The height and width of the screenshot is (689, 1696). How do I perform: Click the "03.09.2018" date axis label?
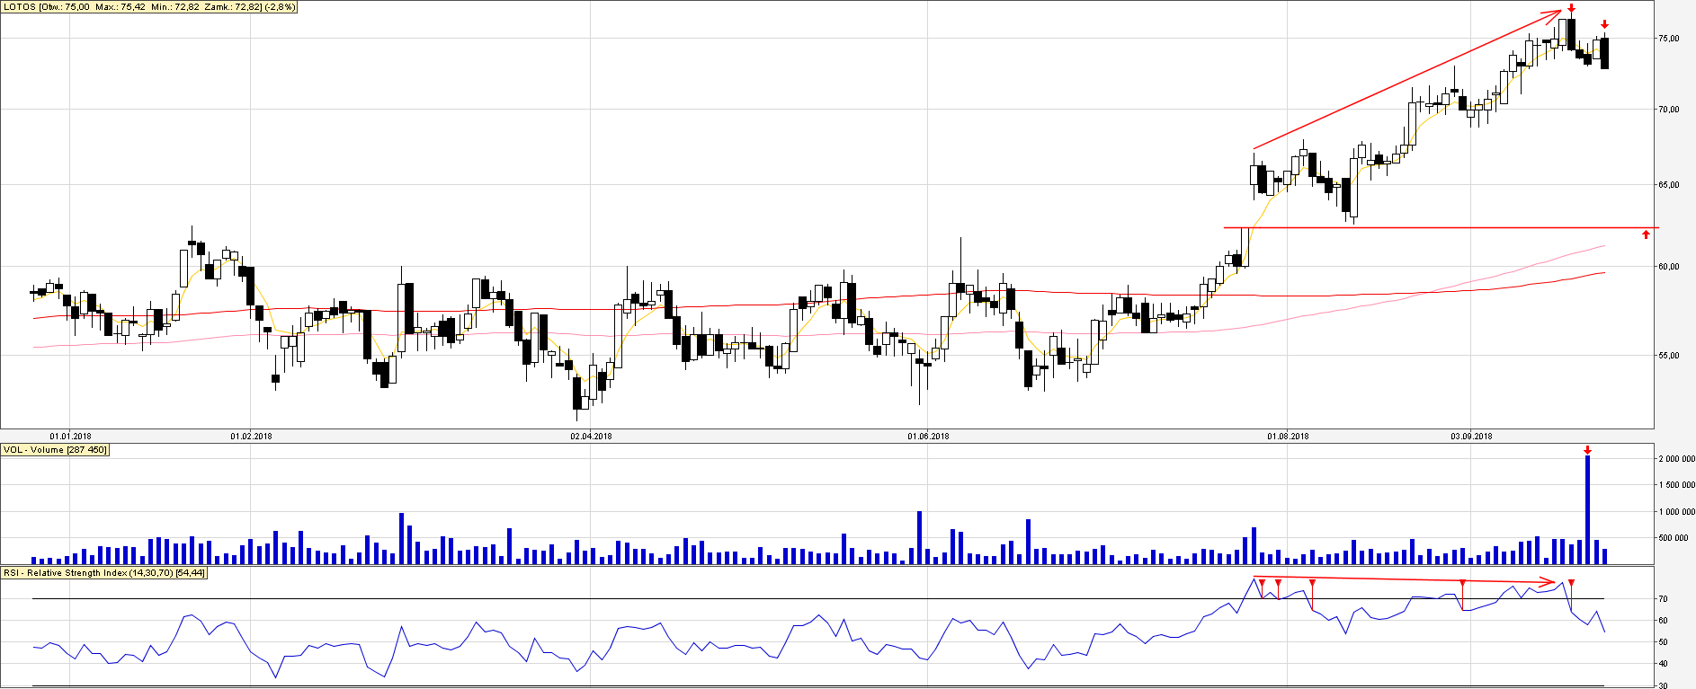(1471, 437)
